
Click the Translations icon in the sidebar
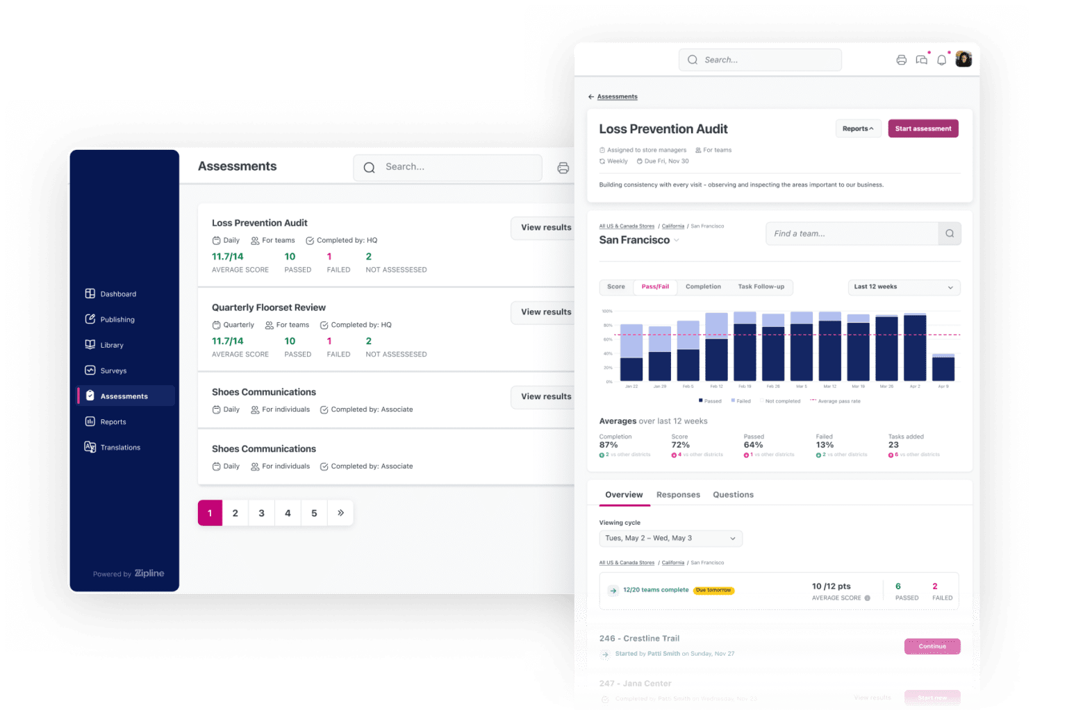(x=90, y=447)
